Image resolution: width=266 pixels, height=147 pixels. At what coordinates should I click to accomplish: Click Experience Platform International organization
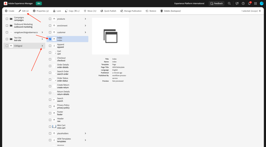click(x=189, y=4)
